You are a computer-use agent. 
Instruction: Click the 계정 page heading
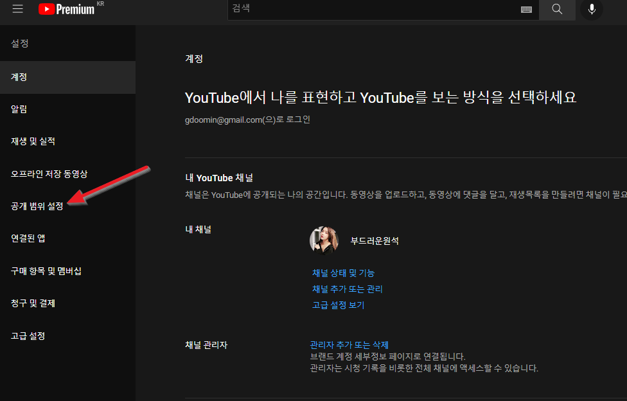point(194,59)
